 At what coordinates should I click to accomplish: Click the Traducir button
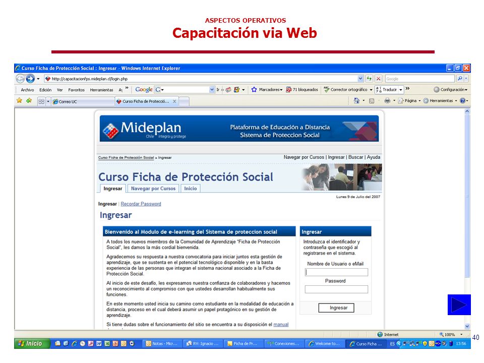pyautogui.click(x=386, y=90)
